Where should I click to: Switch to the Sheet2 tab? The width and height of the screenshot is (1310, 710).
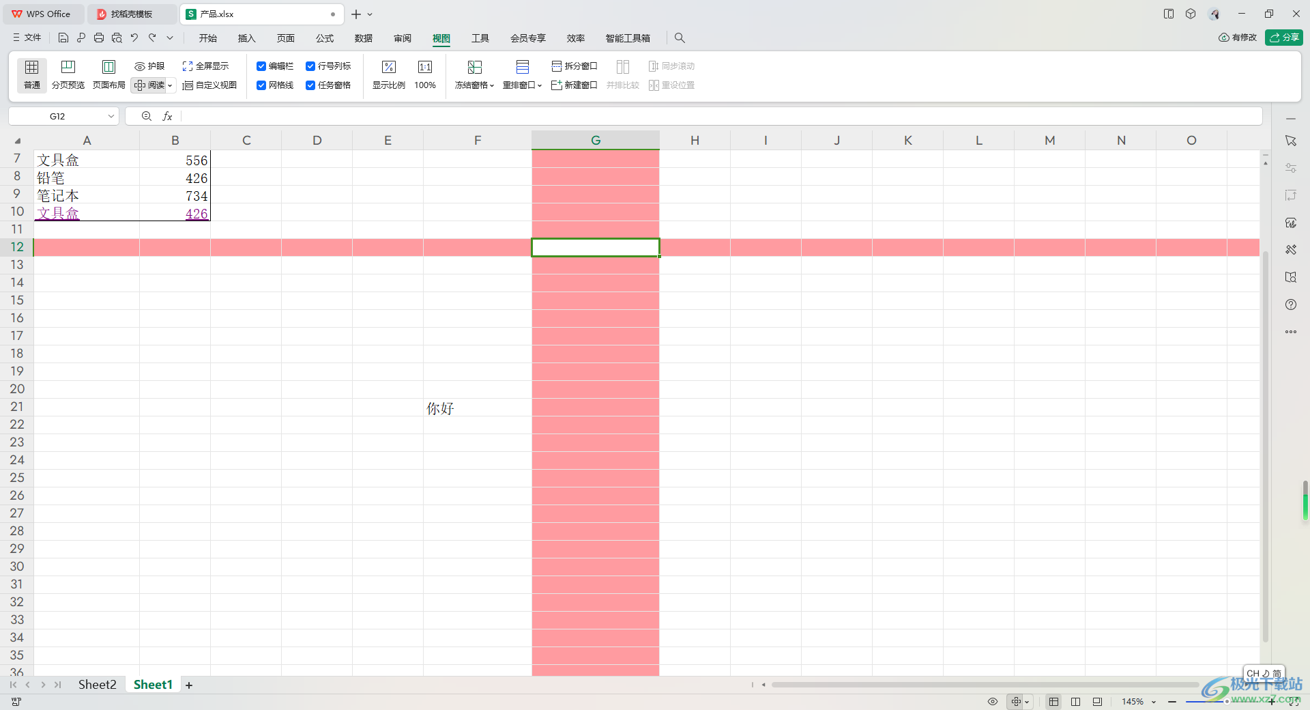97,685
